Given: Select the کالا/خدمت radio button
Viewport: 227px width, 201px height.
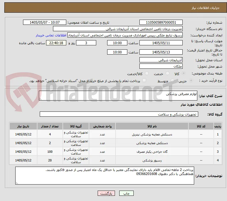Looking at the screenshot, I should click(x=147, y=73).
